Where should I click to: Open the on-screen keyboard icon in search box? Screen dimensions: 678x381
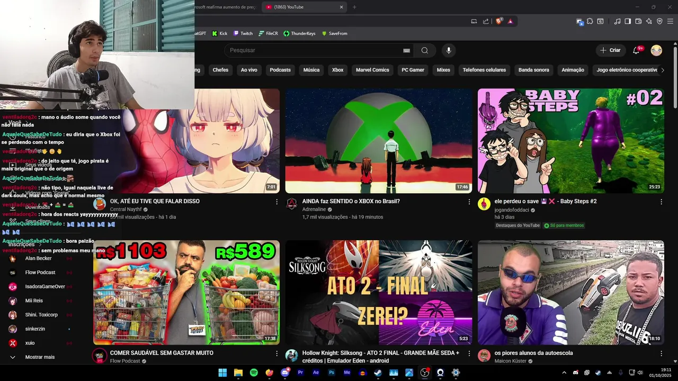[x=406, y=50]
